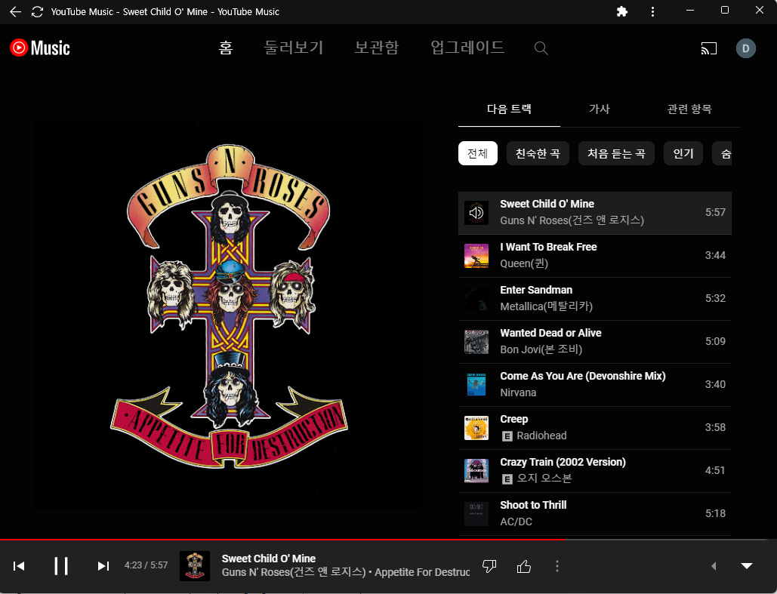Open the extensions puzzle icon
Screen dimensions: 777x594
click(622, 11)
